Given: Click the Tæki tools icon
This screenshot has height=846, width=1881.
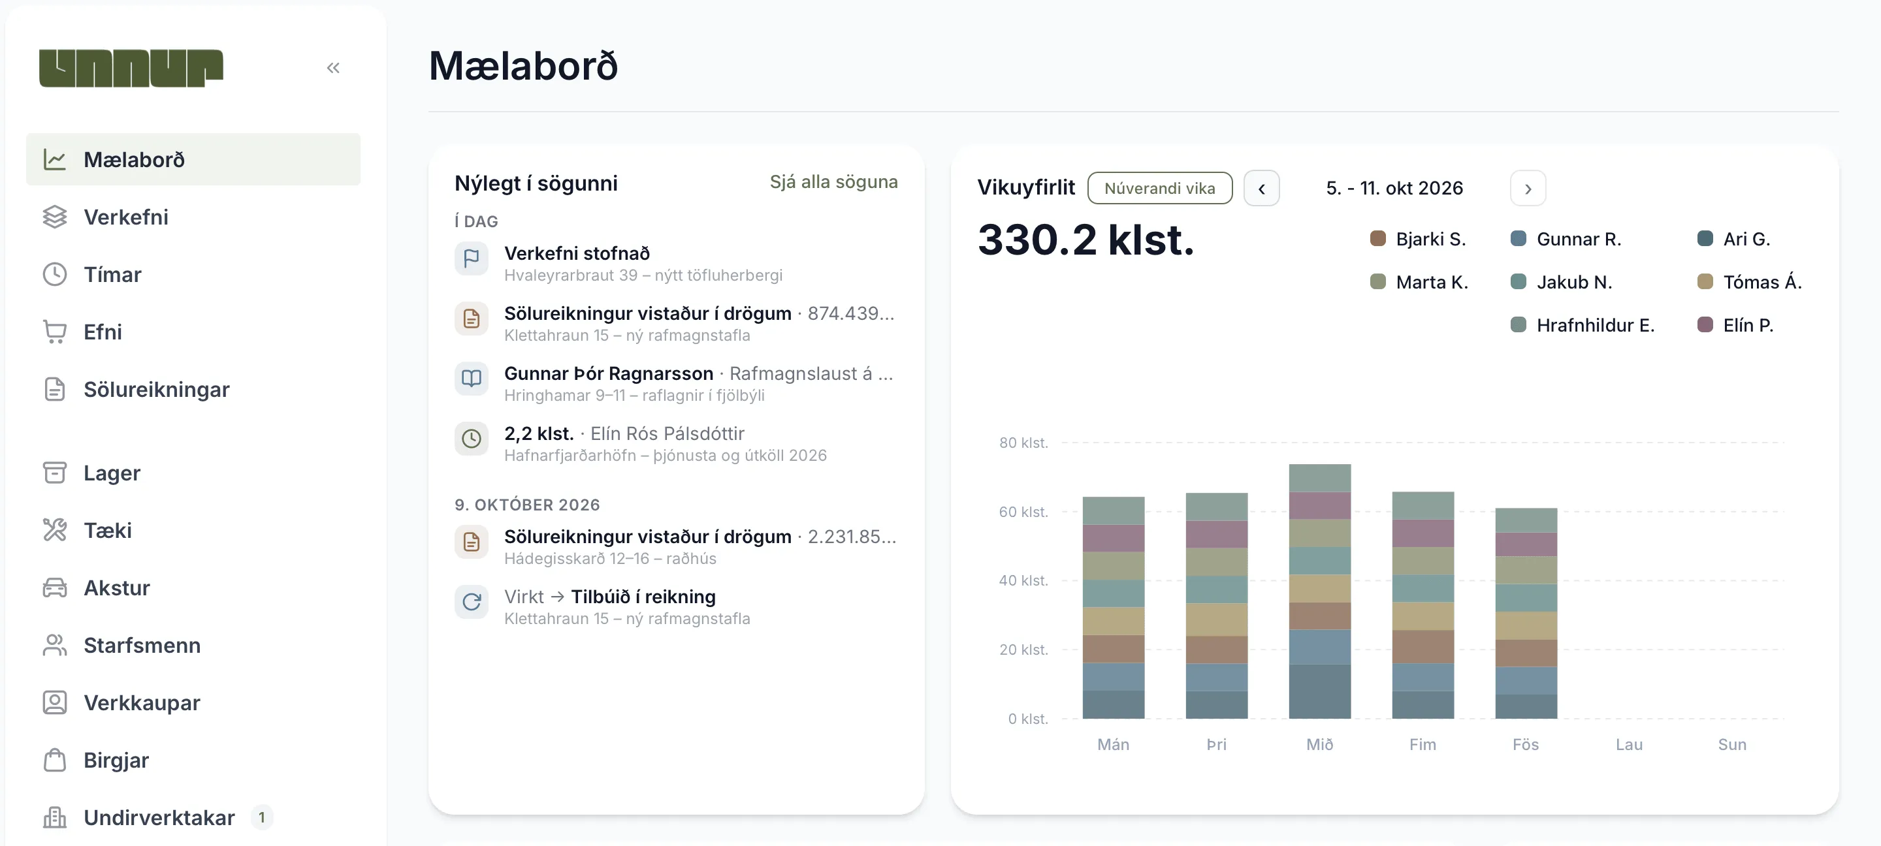Looking at the screenshot, I should pos(55,530).
